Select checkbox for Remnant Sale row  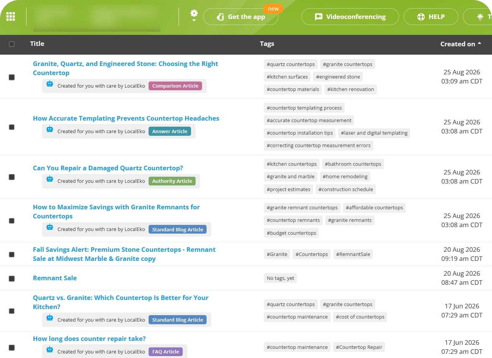(x=12, y=278)
